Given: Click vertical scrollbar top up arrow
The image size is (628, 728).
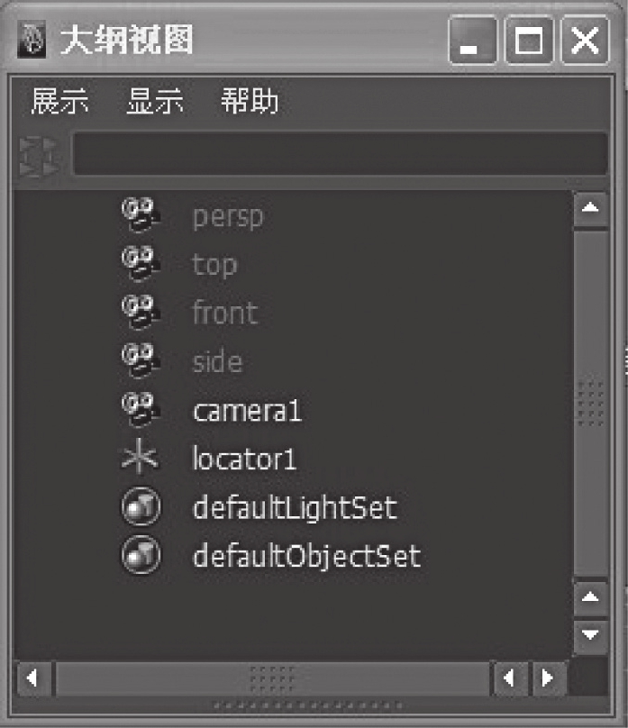Looking at the screenshot, I should tap(590, 207).
